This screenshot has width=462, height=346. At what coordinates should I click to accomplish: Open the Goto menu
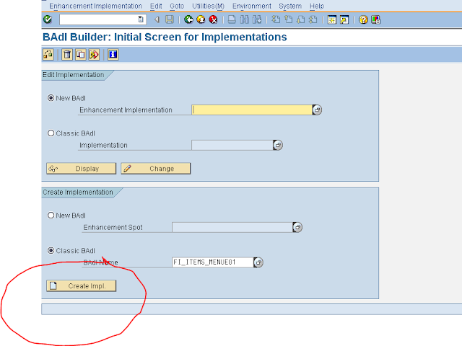coord(177,6)
